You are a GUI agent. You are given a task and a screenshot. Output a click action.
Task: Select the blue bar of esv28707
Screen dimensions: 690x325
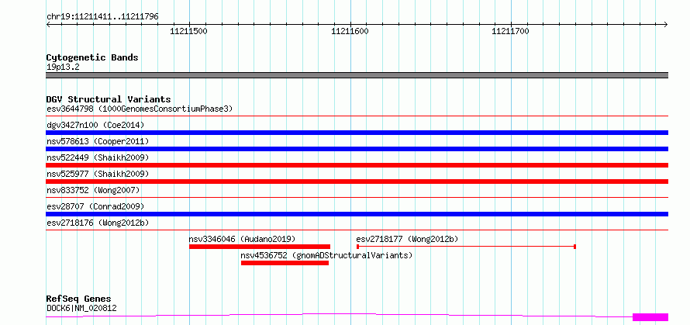point(357,214)
